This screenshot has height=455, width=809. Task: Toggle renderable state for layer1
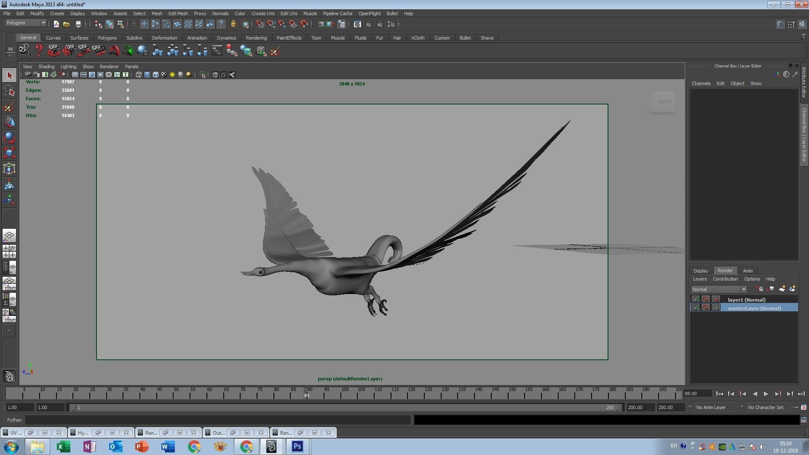(696, 299)
